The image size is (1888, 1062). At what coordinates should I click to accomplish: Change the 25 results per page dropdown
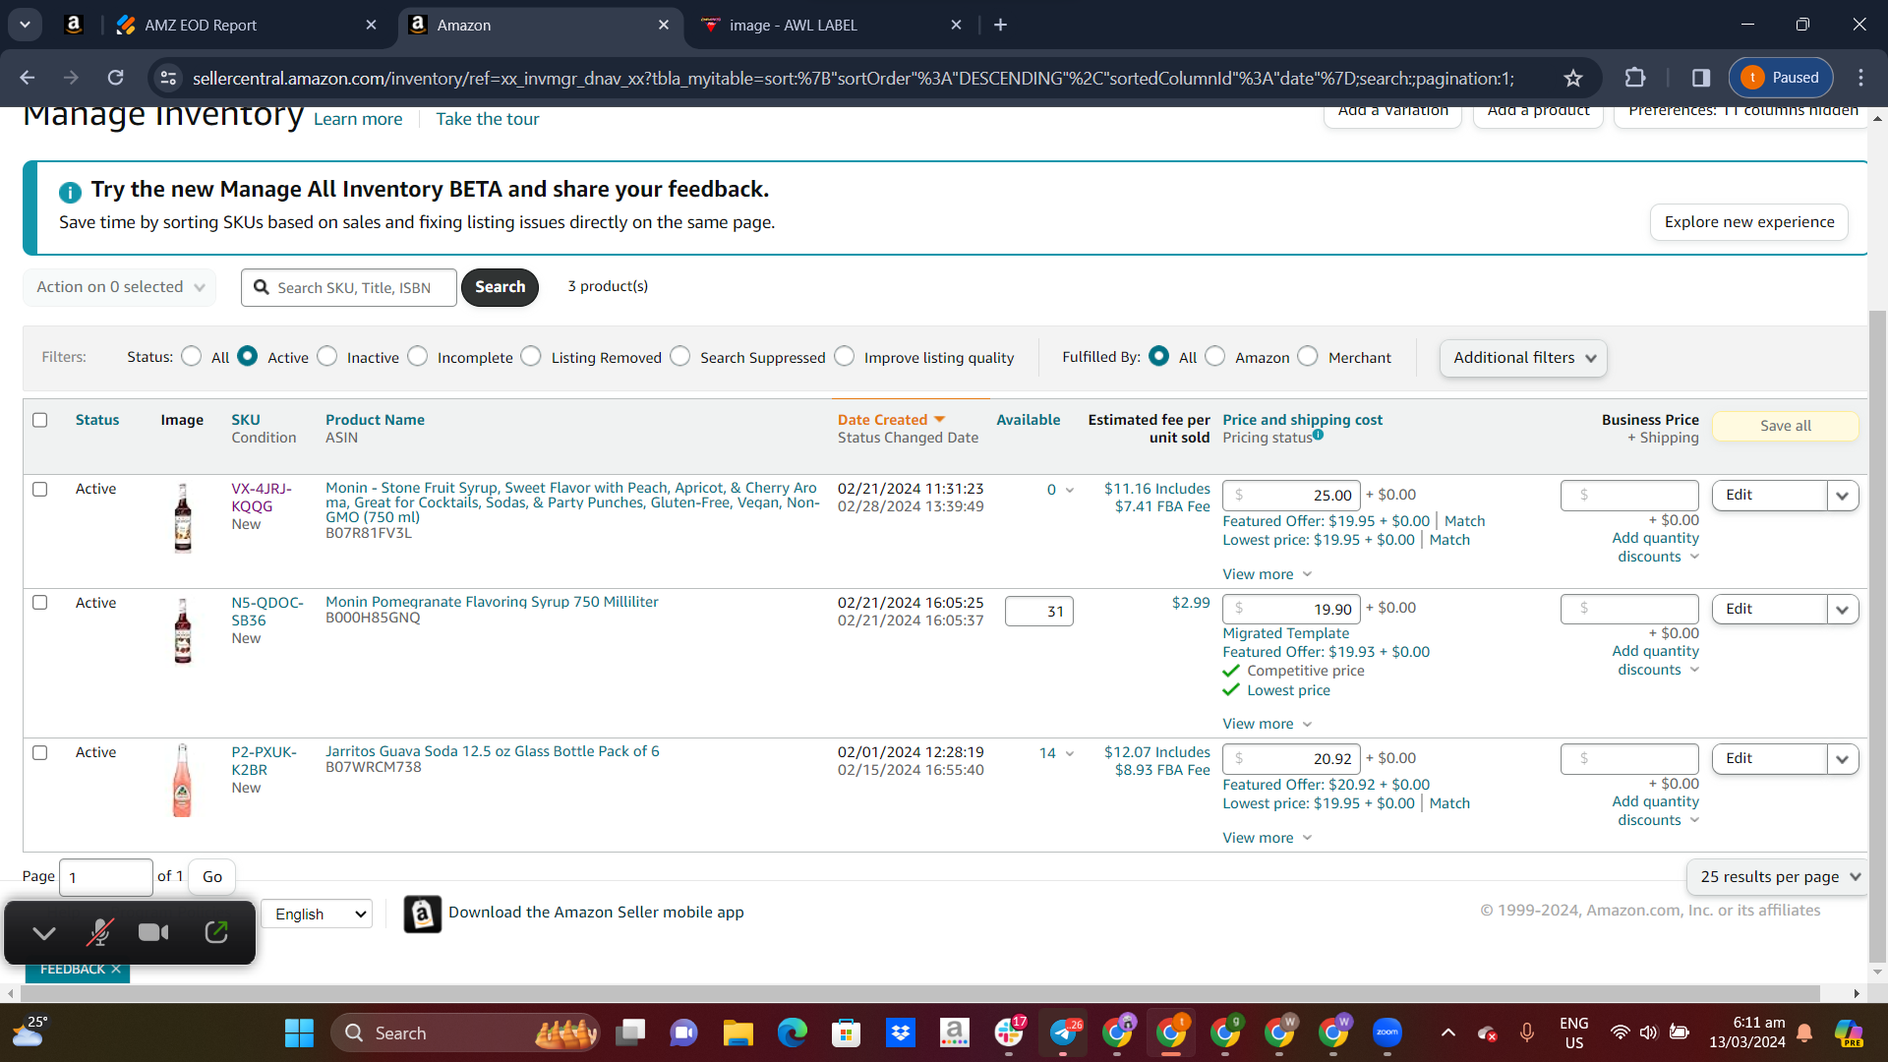pos(1779,877)
